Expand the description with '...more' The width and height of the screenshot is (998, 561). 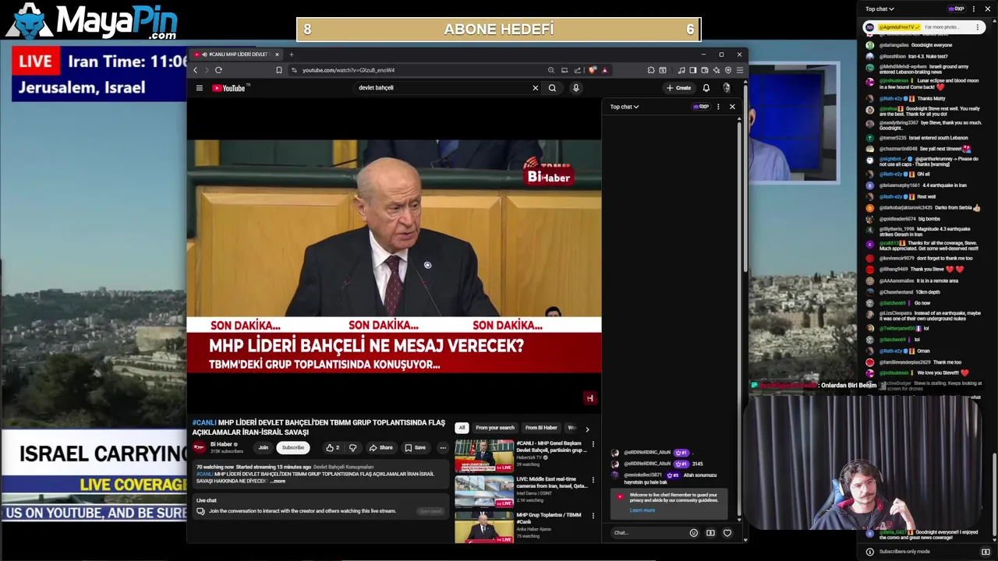click(278, 481)
